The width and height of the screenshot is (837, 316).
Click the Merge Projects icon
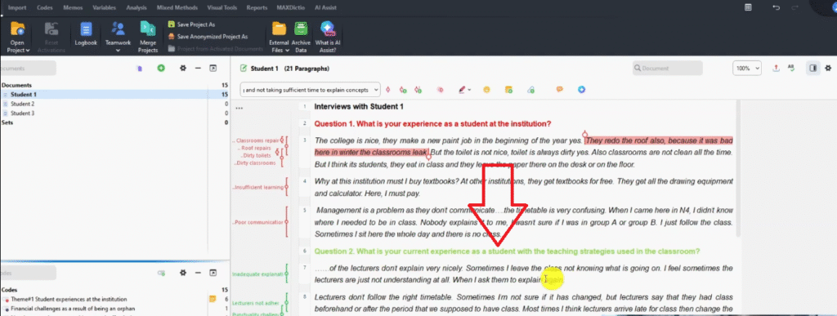tap(148, 37)
